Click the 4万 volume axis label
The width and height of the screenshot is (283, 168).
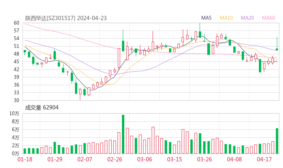pos(16,137)
